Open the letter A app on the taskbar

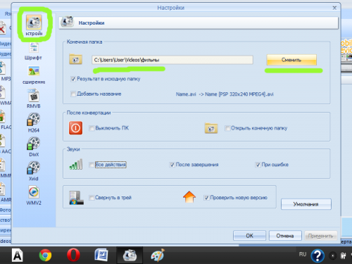point(18,255)
